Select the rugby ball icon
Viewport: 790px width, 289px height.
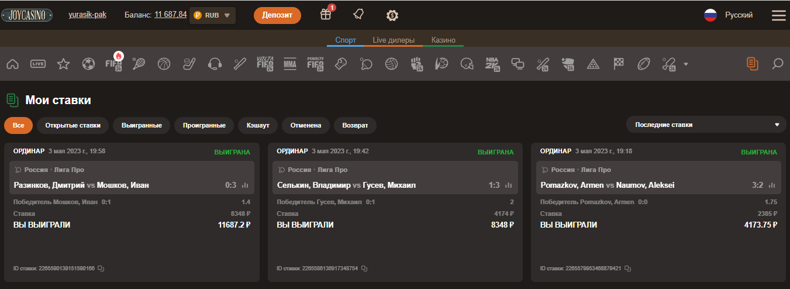[x=644, y=64]
